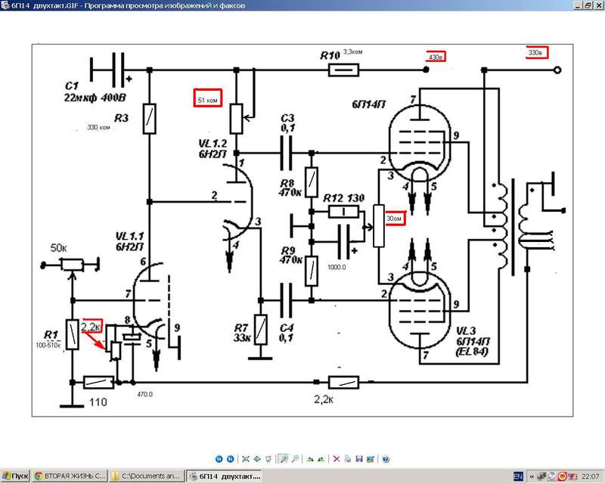
Task: Open the EN language selector
Action: 518,476
